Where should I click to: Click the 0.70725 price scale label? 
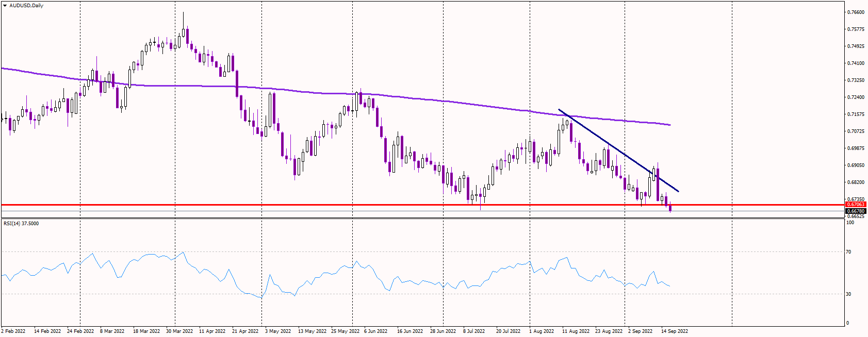click(x=856, y=131)
